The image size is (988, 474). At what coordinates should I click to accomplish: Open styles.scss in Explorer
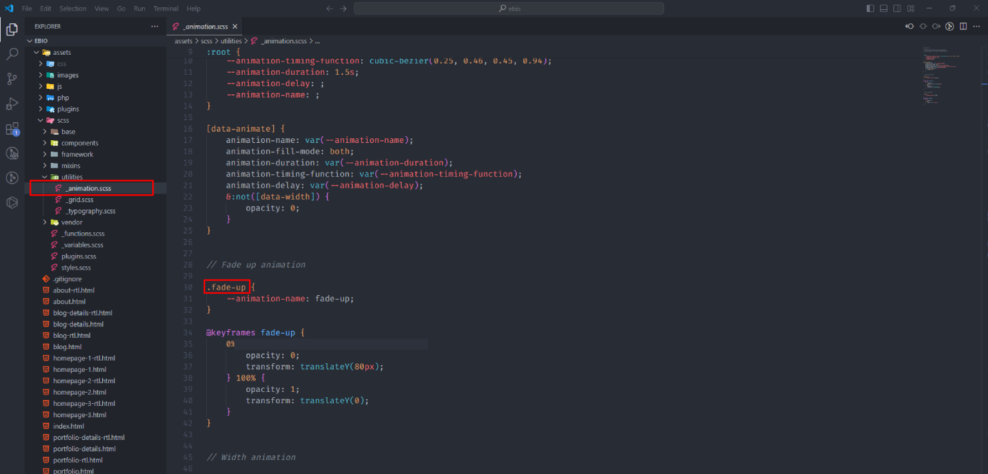click(x=75, y=268)
